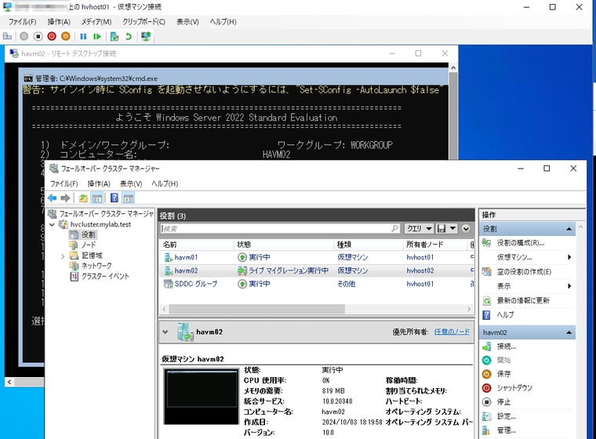Click 最新の情報に更新 action

point(522,301)
